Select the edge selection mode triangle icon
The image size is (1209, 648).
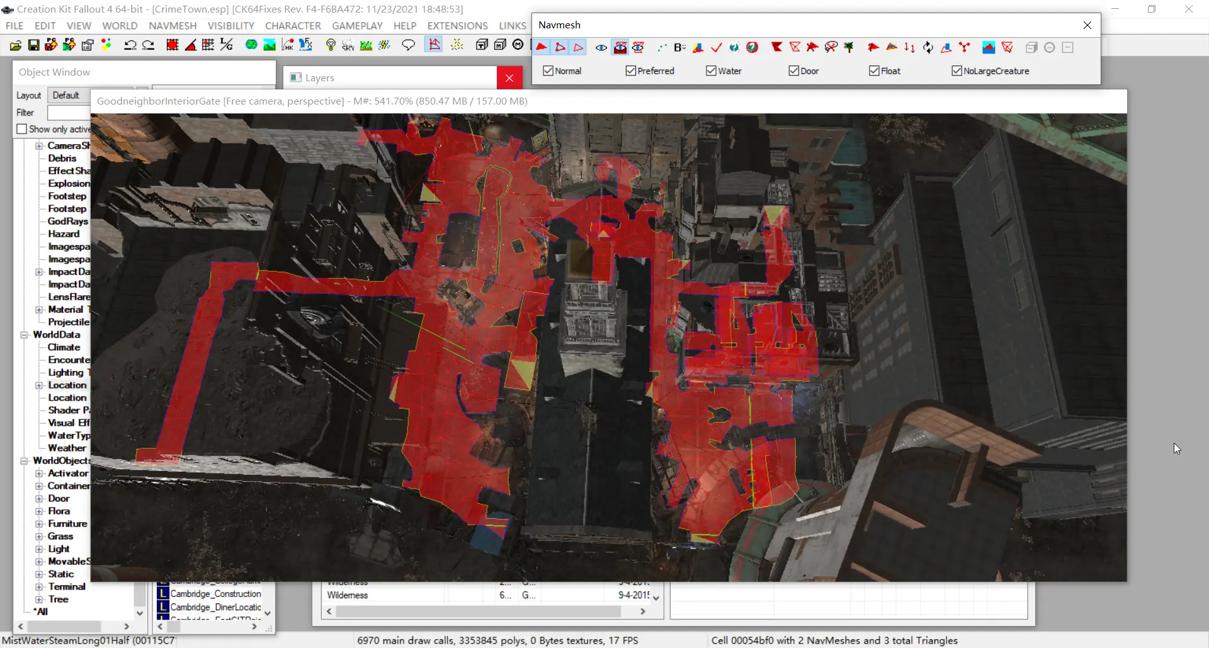pos(560,47)
